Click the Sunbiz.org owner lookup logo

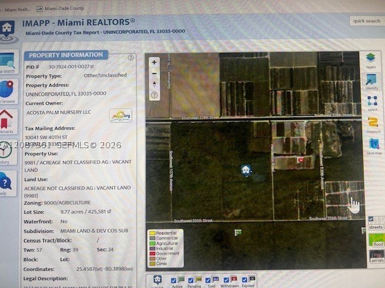tap(120, 116)
